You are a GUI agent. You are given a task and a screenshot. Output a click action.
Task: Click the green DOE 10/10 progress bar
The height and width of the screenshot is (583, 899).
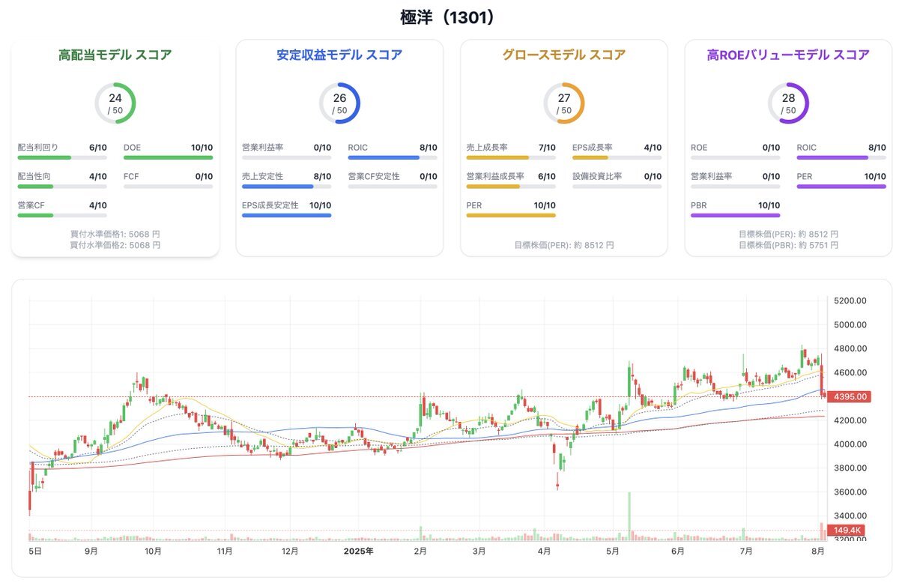click(168, 157)
